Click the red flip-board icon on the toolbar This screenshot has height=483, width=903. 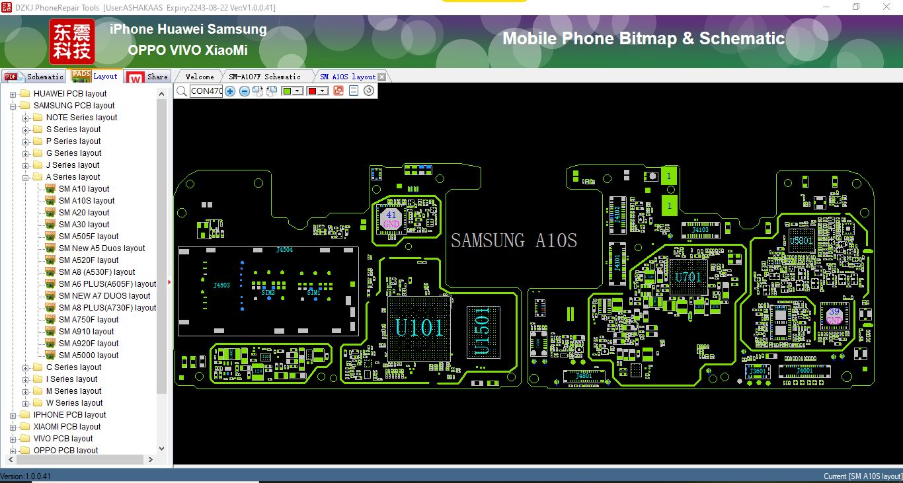338,91
